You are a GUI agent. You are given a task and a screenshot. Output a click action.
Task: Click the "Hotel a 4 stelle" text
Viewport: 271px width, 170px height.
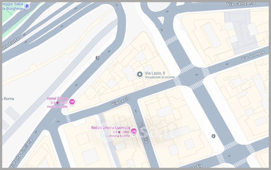[57, 107]
